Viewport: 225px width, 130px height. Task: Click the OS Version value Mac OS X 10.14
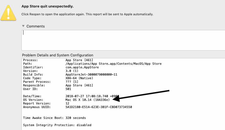(x=89, y=100)
